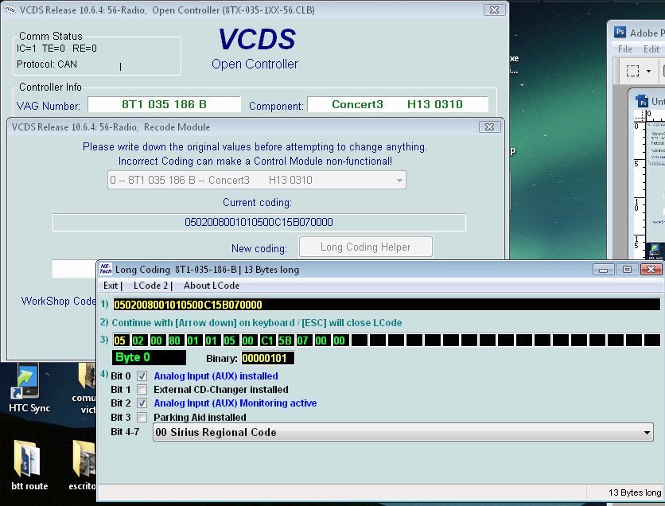Select byte 0 cell showing 05
Screen dimensions: 665x506
(119, 341)
